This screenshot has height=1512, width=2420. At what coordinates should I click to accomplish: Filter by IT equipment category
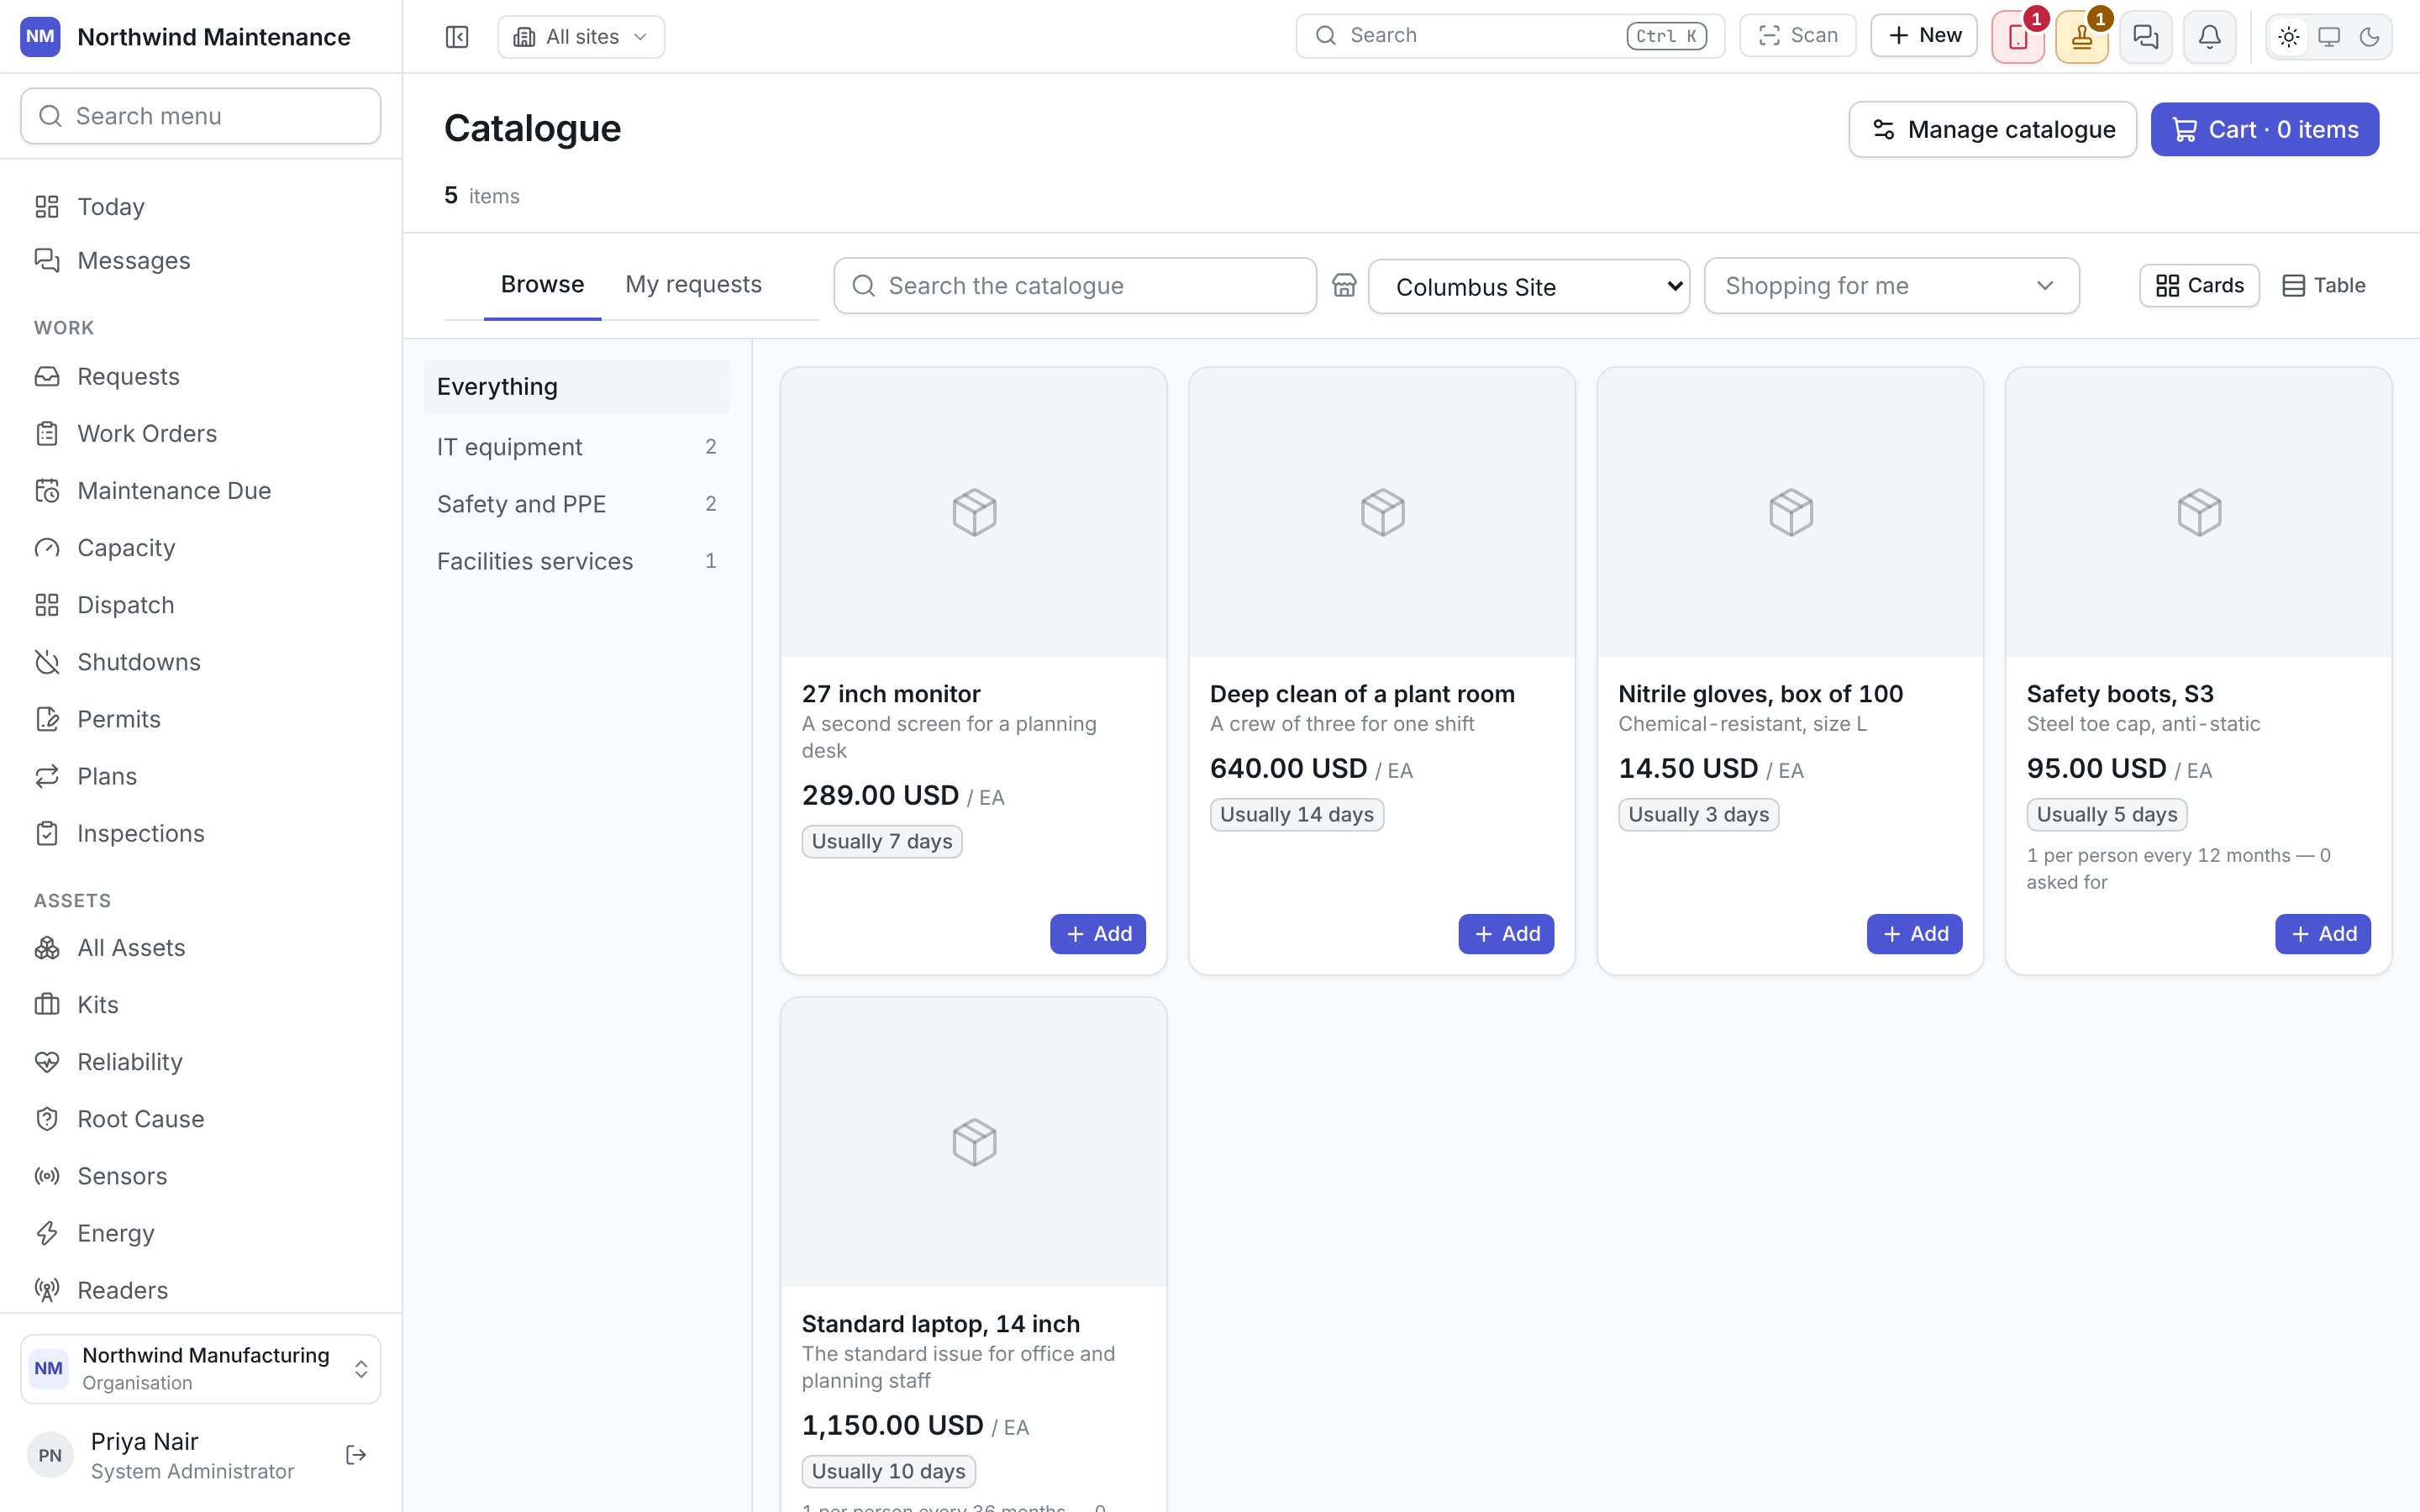pyautogui.click(x=577, y=447)
